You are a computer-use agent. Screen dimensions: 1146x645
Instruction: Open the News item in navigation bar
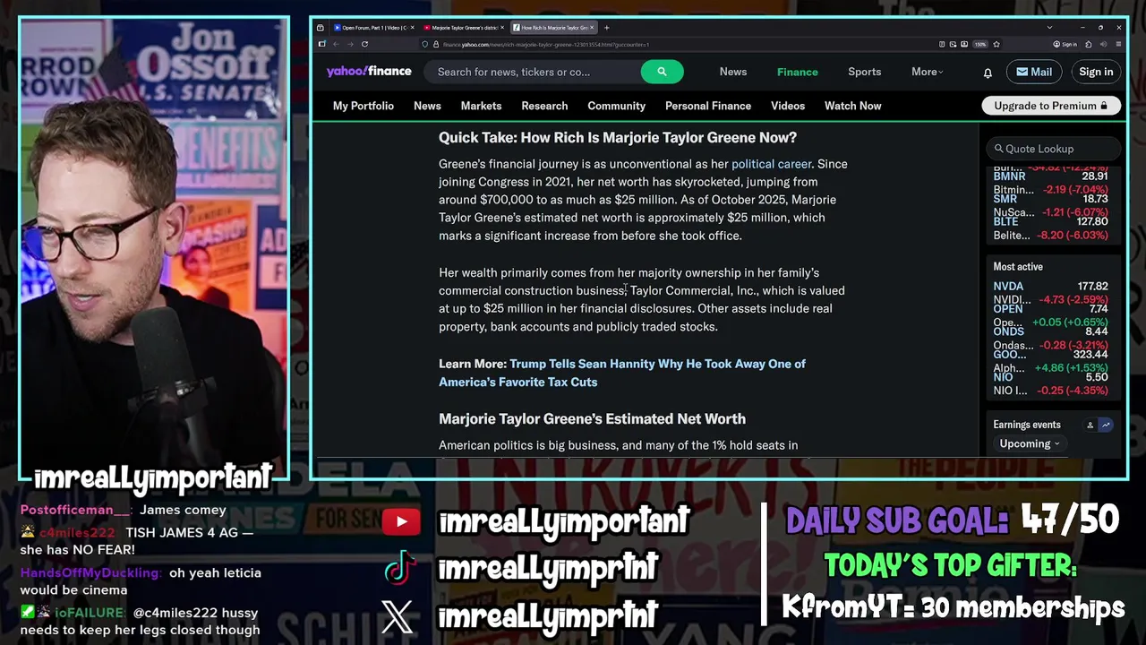(x=427, y=106)
